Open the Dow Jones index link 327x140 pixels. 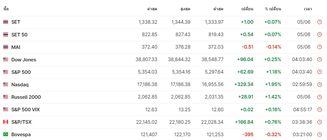click(x=24, y=59)
